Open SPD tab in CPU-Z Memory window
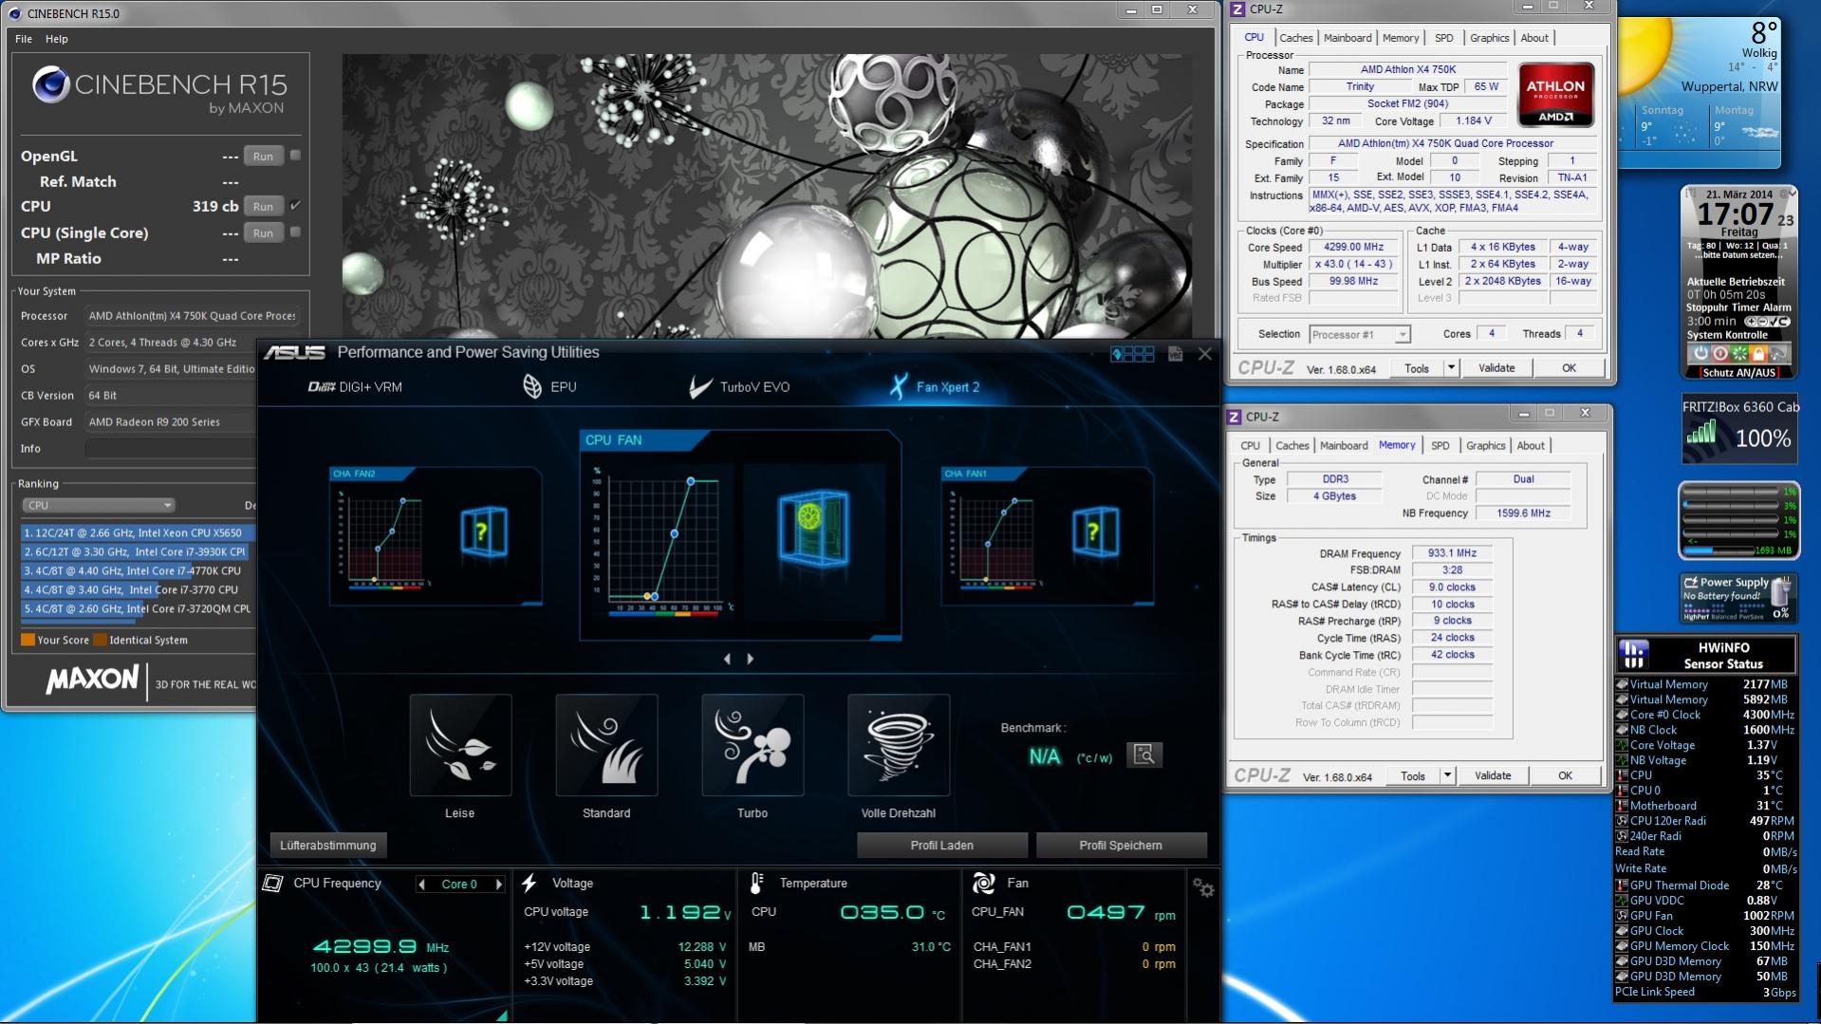The height and width of the screenshot is (1024, 1821). (x=1440, y=446)
